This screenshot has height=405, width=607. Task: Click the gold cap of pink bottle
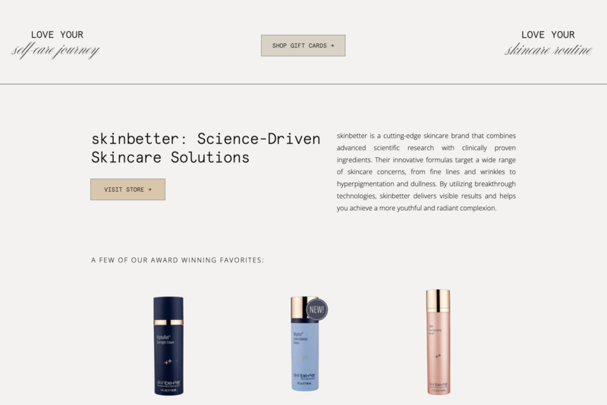439,300
